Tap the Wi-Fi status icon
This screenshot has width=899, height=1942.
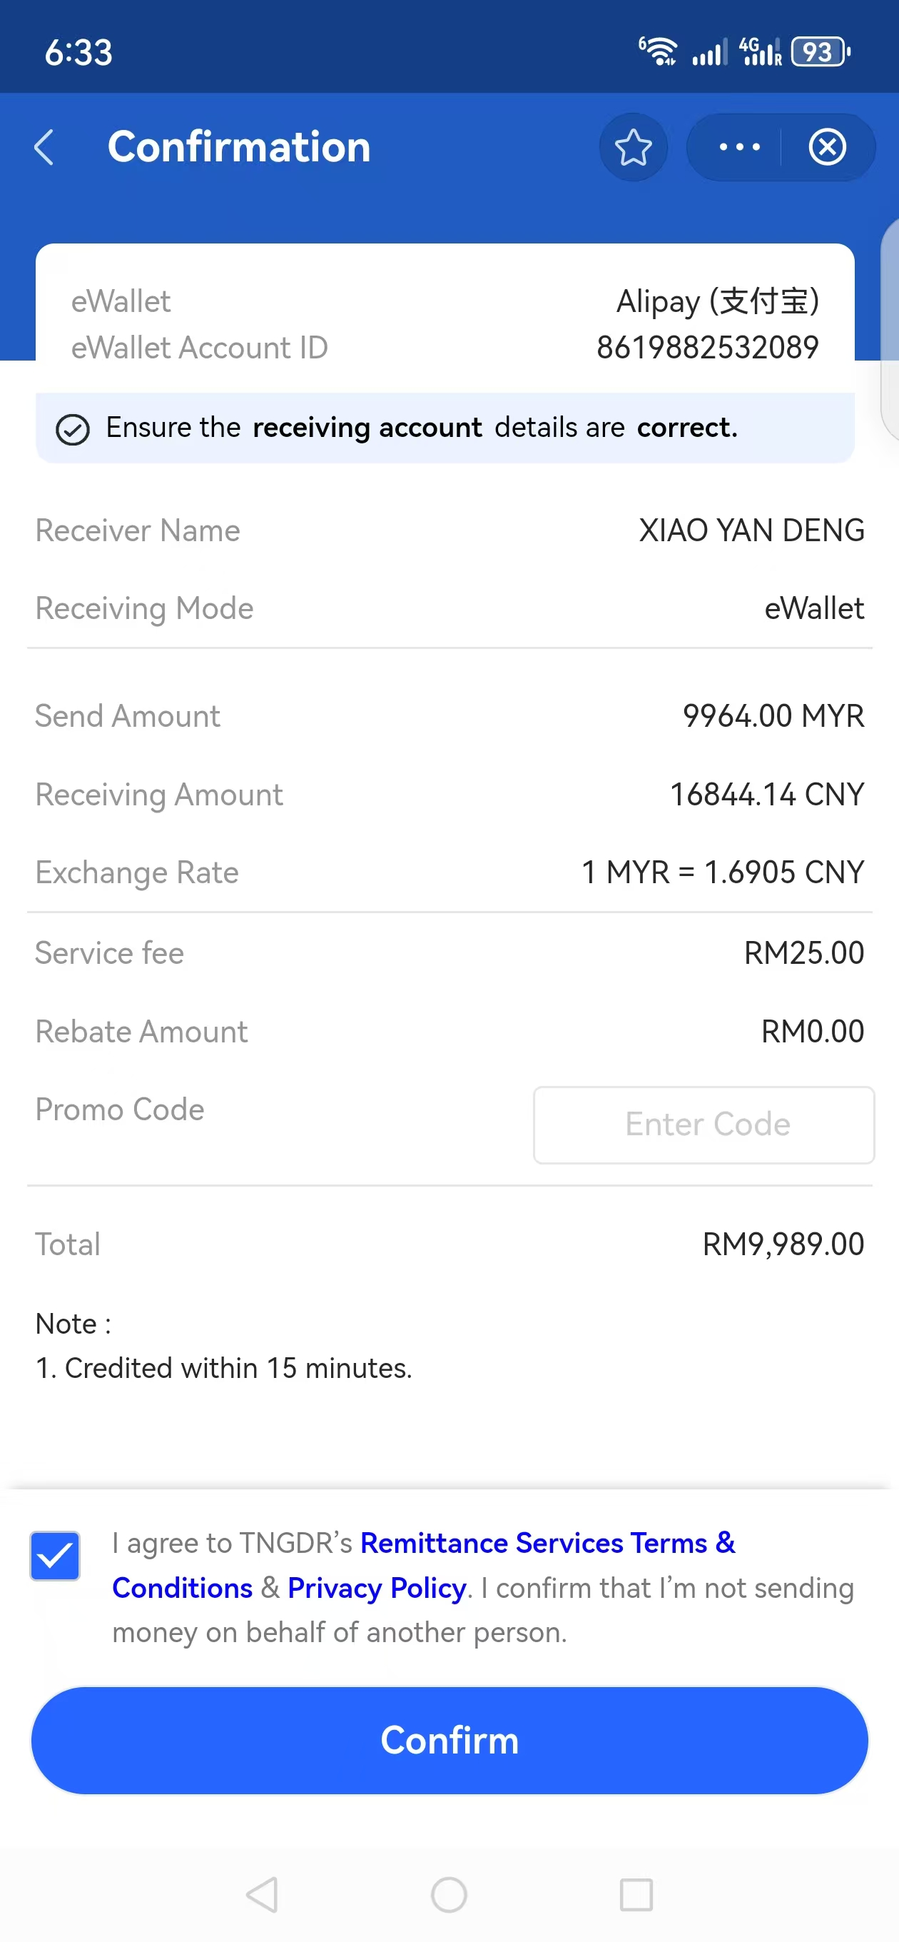pyautogui.click(x=659, y=52)
